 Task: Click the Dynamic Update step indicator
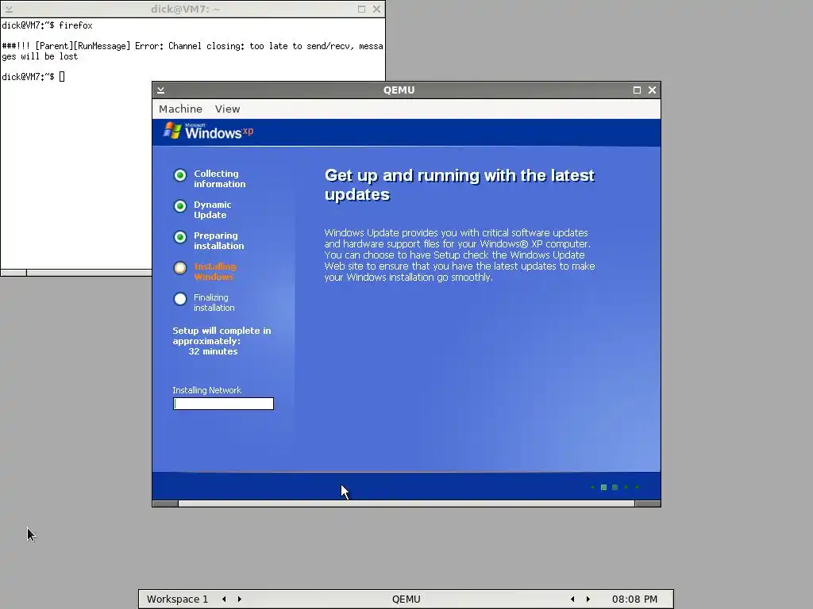(180, 207)
